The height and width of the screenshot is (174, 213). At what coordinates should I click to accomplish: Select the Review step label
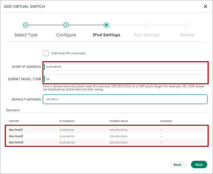[x=187, y=35]
